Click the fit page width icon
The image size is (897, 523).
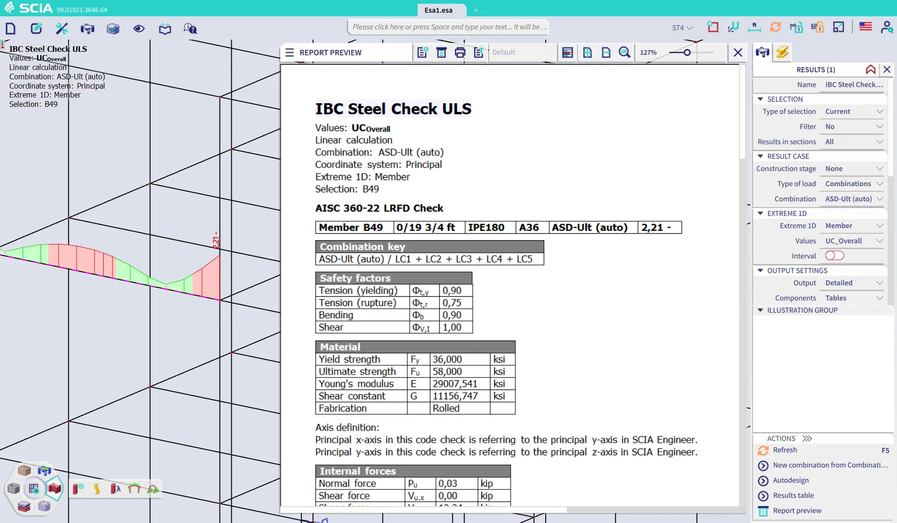[587, 52]
